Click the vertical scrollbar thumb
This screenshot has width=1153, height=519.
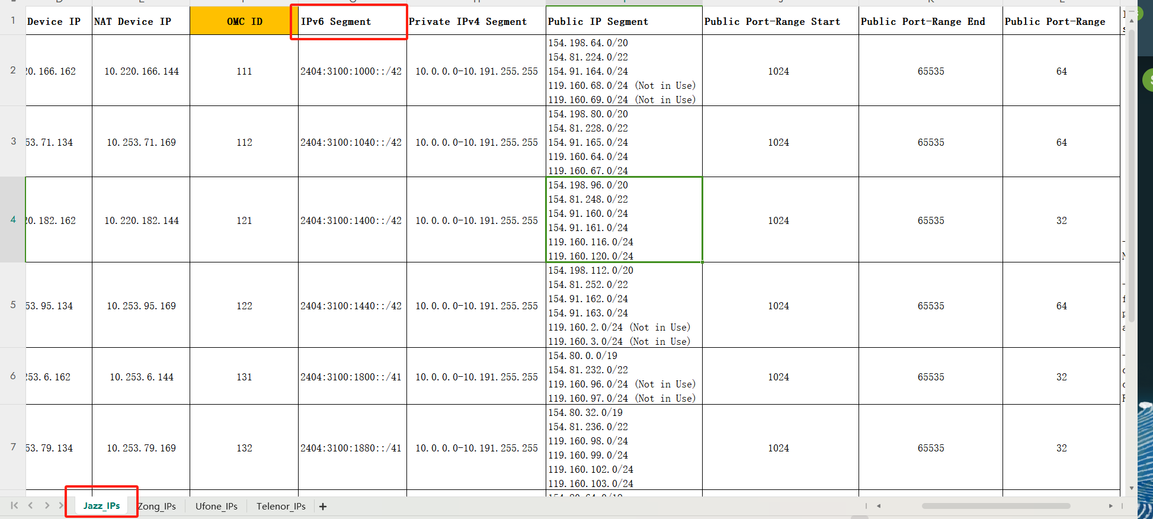click(1131, 178)
